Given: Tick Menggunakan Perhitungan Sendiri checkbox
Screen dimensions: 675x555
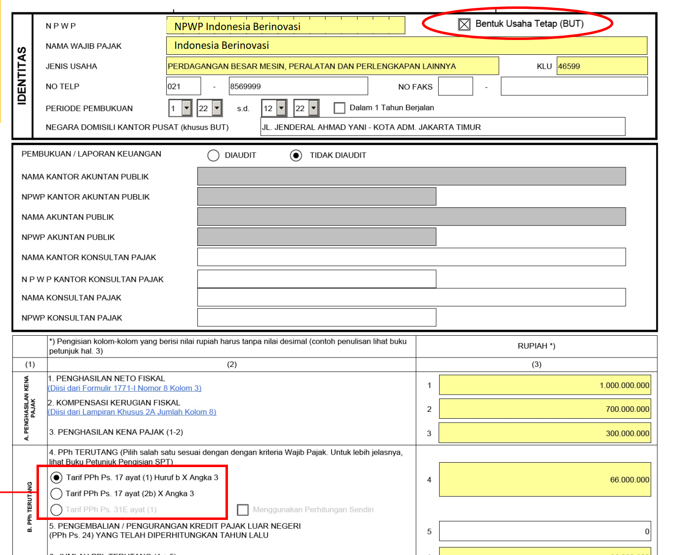Looking at the screenshot, I should [243, 510].
